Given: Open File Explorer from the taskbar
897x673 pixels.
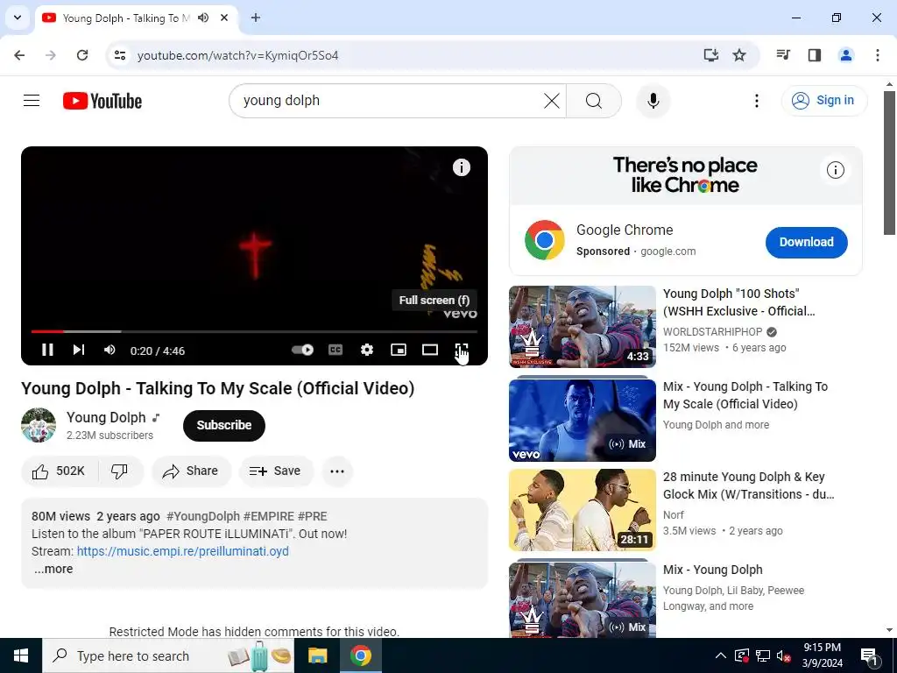Looking at the screenshot, I should click(x=317, y=655).
